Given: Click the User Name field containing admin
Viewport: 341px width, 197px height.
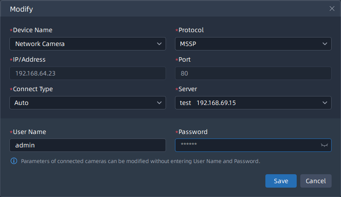Looking at the screenshot, I should point(87,145).
